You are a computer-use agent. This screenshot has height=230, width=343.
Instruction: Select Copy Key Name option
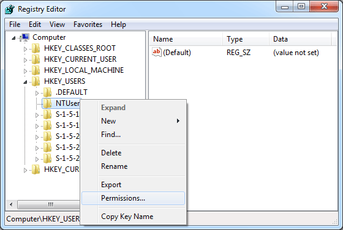click(134, 217)
